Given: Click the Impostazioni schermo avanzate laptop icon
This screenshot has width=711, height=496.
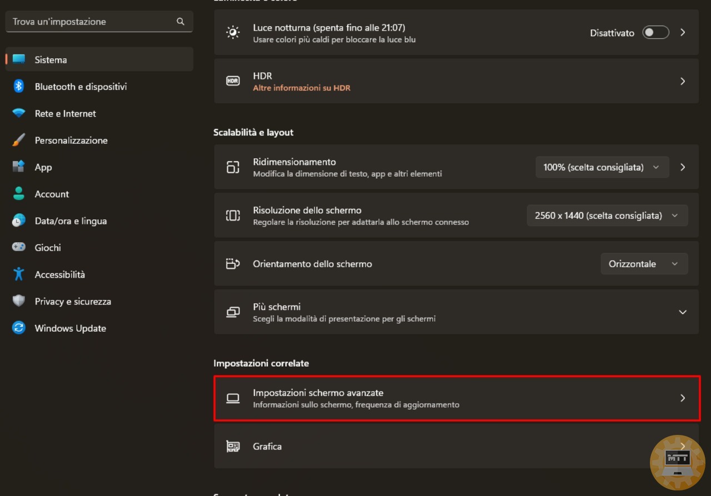Looking at the screenshot, I should [233, 398].
